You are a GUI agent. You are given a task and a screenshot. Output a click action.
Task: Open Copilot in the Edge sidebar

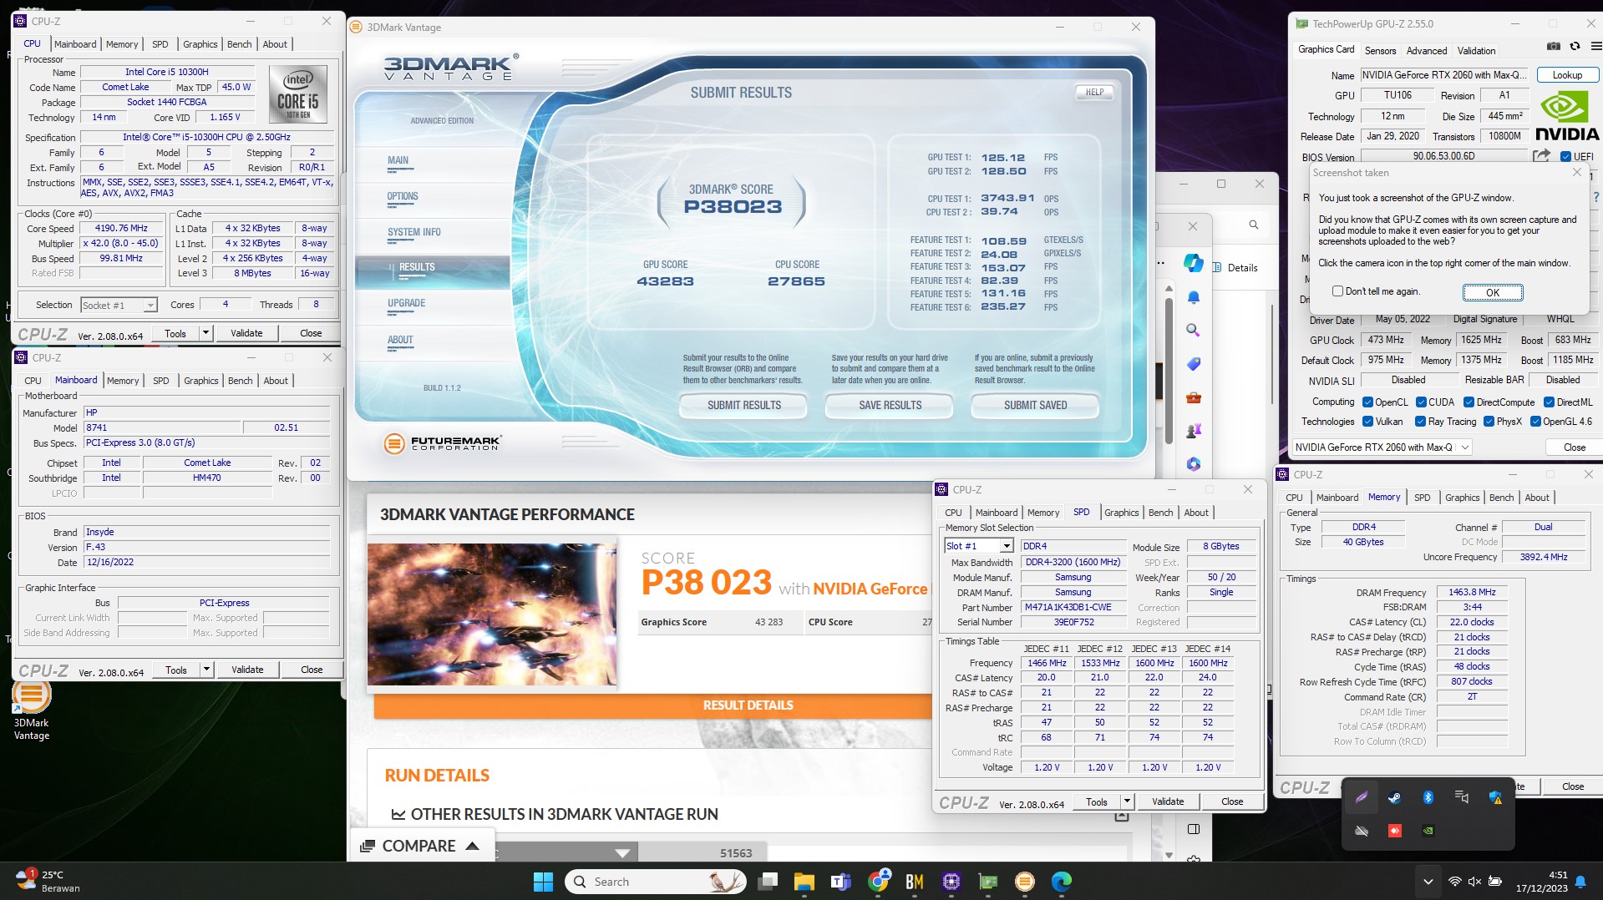tap(1193, 263)
